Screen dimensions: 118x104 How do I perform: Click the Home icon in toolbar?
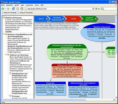point(22,9)
